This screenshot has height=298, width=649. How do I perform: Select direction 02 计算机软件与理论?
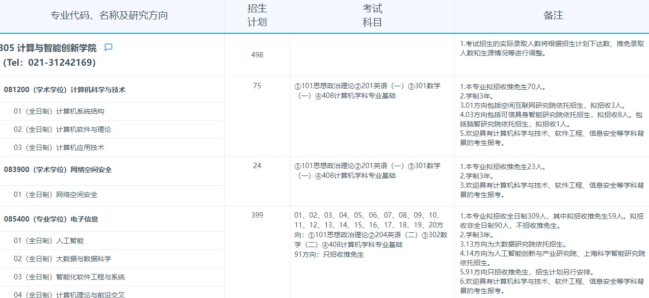(62, 129)
